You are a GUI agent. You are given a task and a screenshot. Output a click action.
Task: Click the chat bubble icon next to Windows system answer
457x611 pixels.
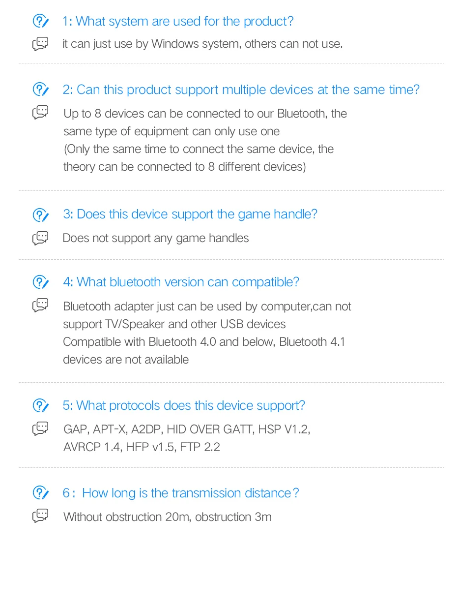click(x=40, y=44)
